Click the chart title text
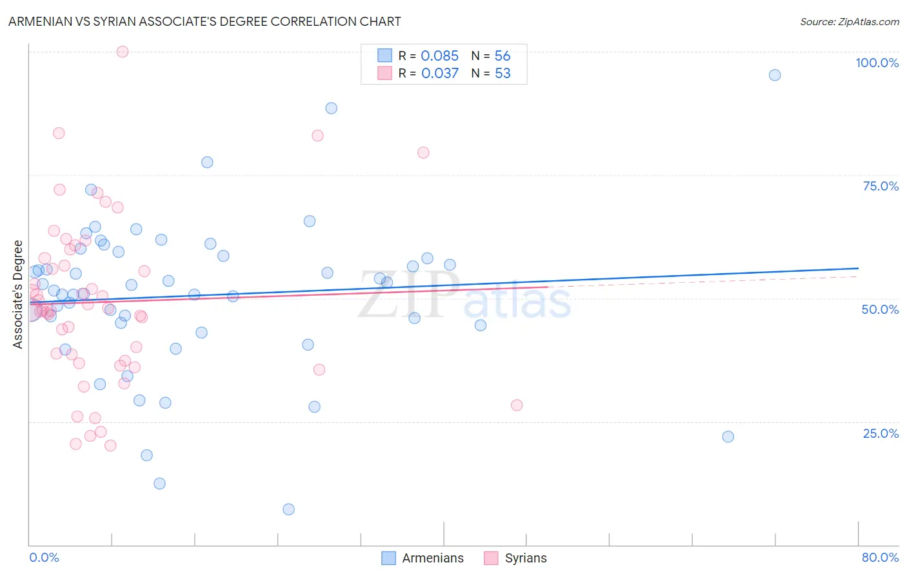Screen dimensions: 907x576 pyautogui.click(x=204, y=21)
